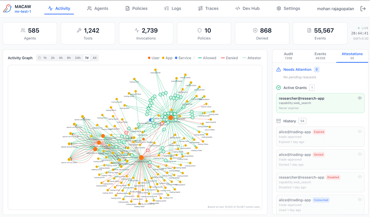Image resolution: width=370 pixels, height=217 pixels.
Task: Switch to the Audit tab
Action: [x=288, y=56]
